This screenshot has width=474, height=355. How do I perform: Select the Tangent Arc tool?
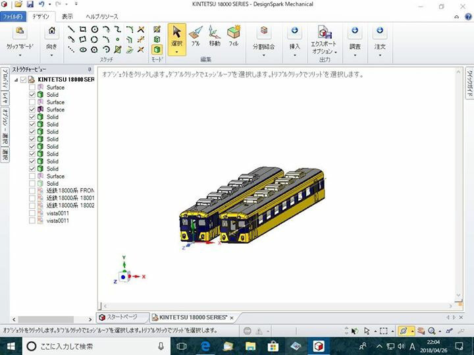click(x=106, y=30)
